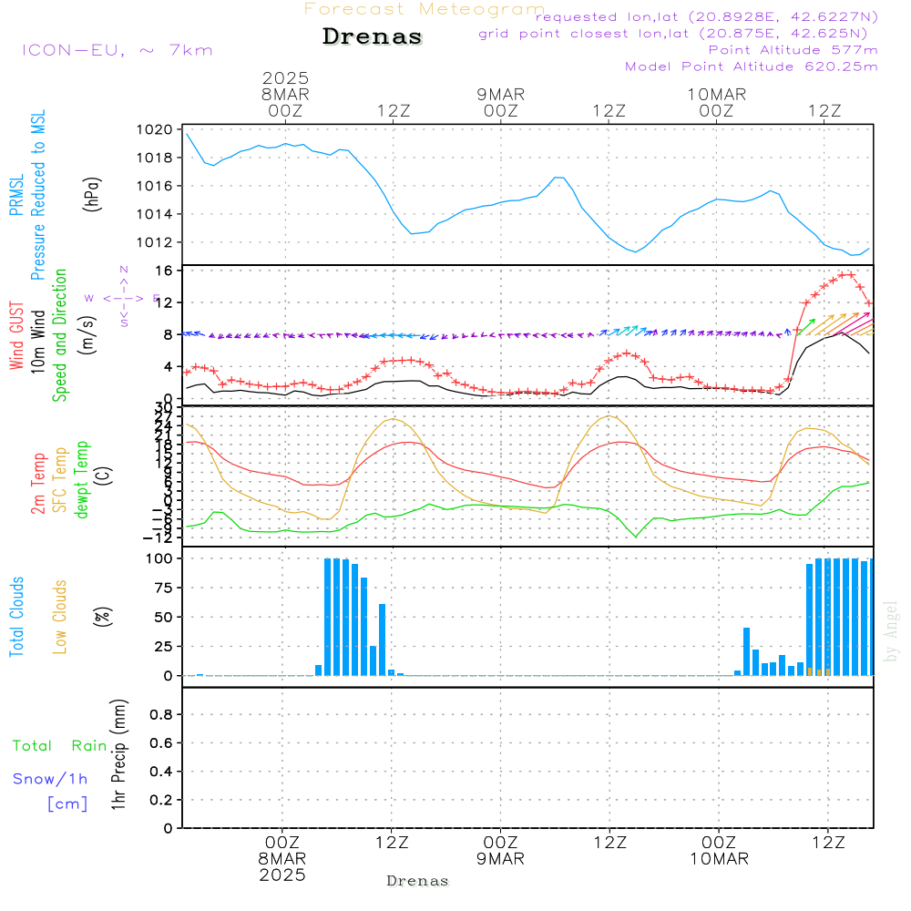Click the 50 value on cloud axis
The image size is (911, 911).
(164, 617)
